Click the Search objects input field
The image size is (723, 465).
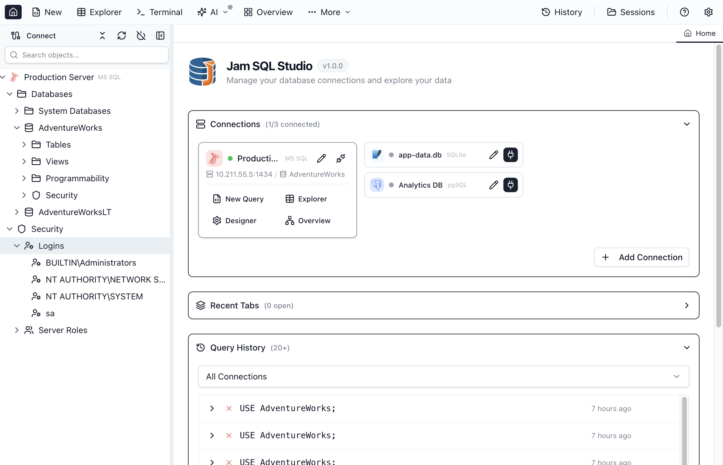(87, 55)
